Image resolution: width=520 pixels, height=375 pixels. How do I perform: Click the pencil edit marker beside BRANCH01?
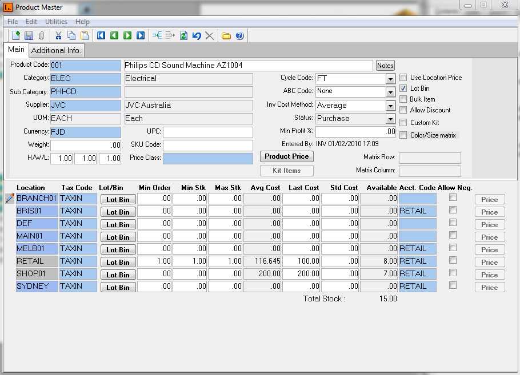pyautogui.click(x=10, y=198)
